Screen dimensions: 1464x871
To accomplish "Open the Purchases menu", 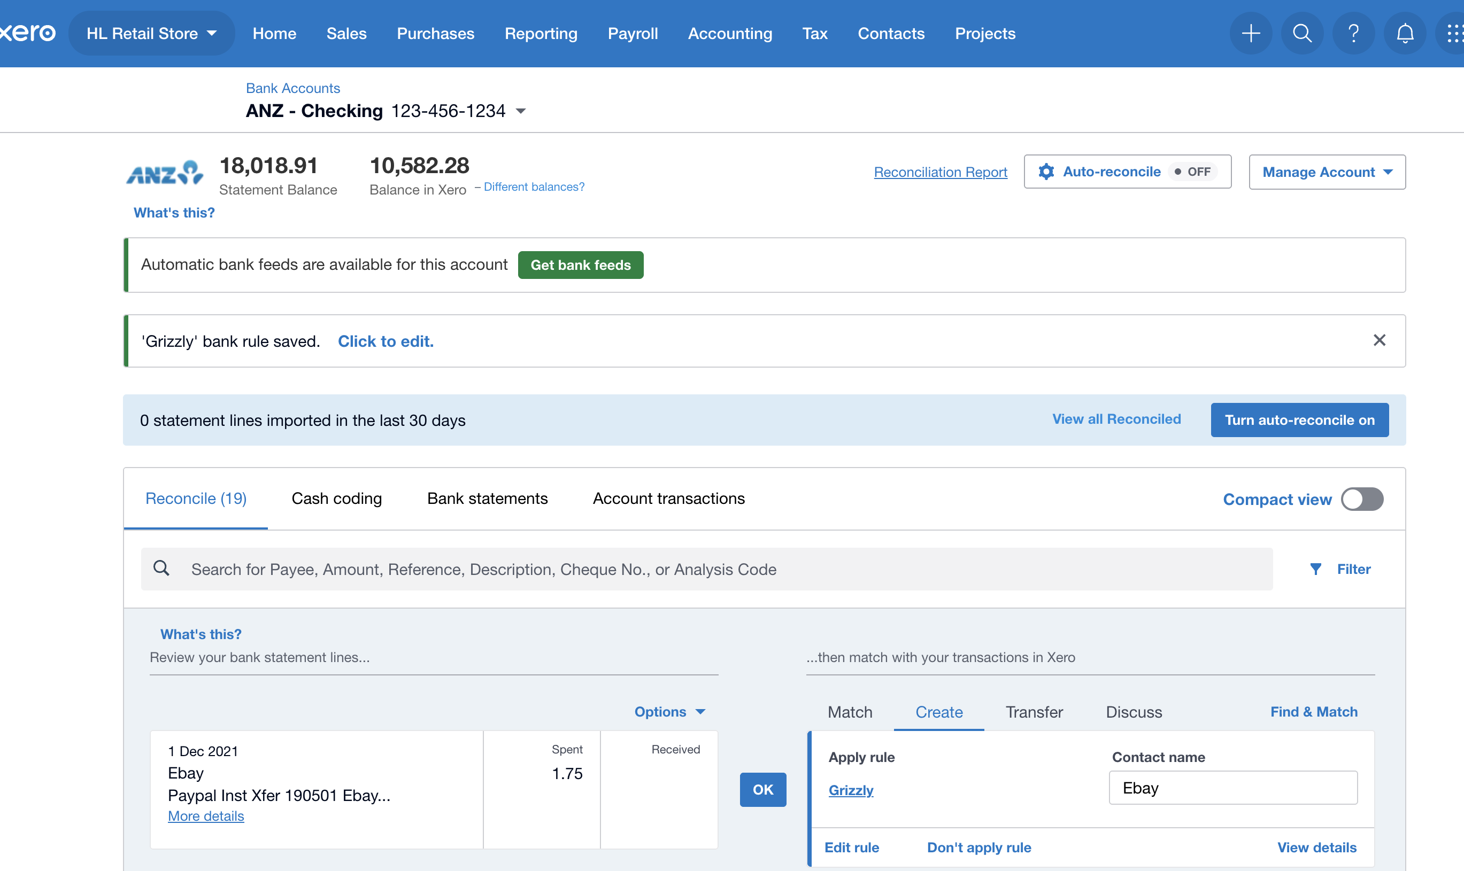I will pyautogui.click(x=435, y=34).
